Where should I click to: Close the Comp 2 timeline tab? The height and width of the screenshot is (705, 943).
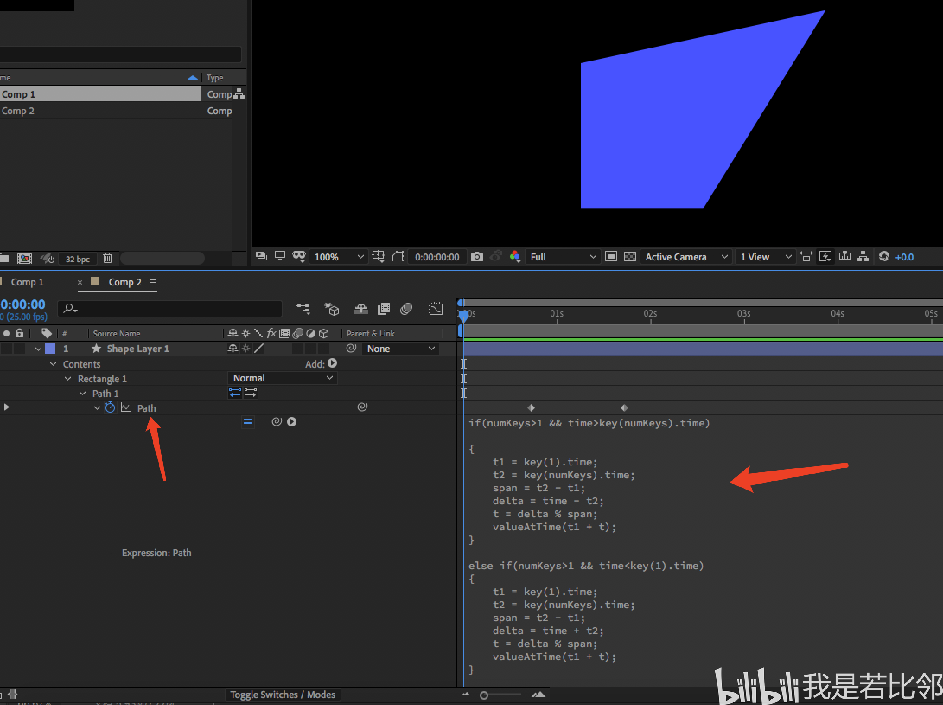pyautogui.click(x=80, y=282)
